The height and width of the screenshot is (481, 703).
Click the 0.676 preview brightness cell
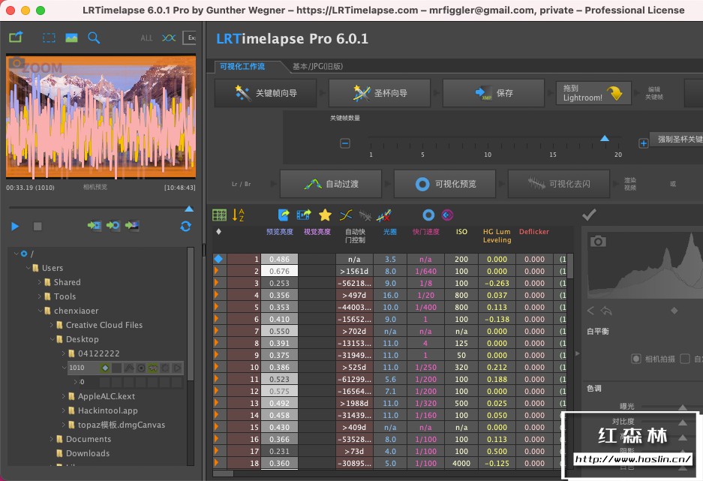[x=279, y=271]
